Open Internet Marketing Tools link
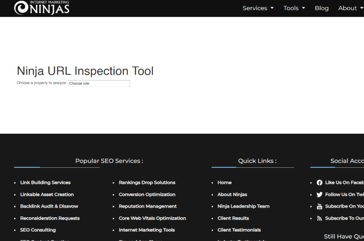Viewport: 364px width, 241px height. click(147, 230)
